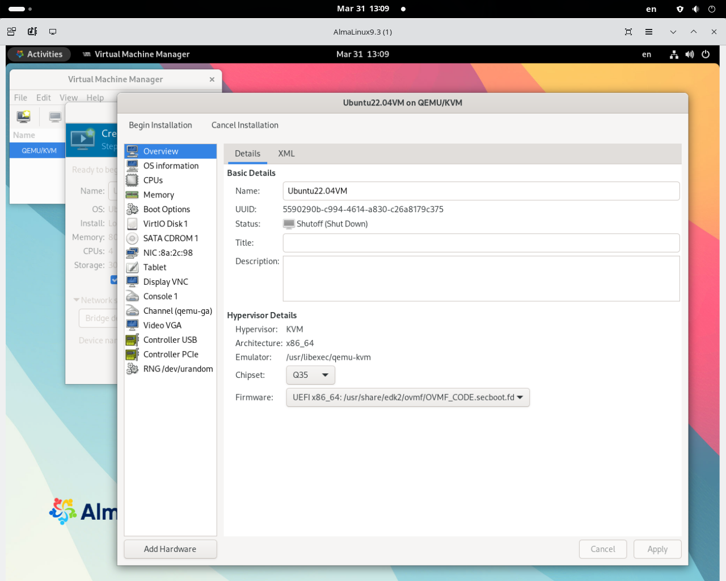Click the Console 1 icon
Viewport: 726px width, 581px height.
(x=132, y=296)
